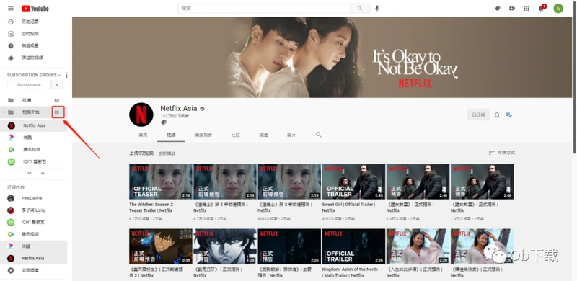Click the tag extension icon in the top bar
Viewport: 577px width, 281px height.
(x=498, y=9)
